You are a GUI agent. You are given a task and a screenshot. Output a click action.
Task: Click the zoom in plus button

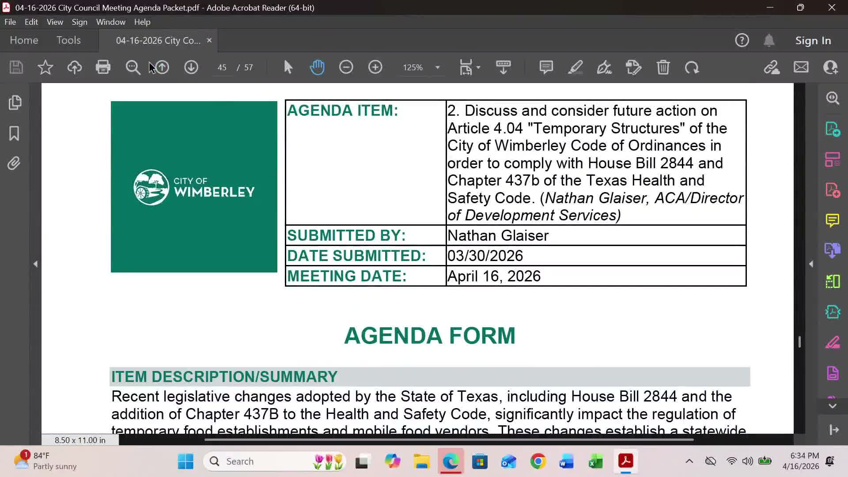[x=375, y=67]
